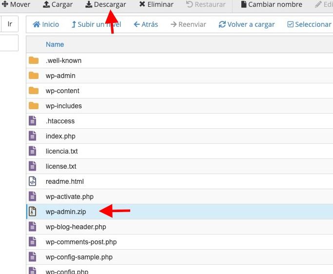
Task: Click the readme.html code file icon
Action: coord(33,181)
